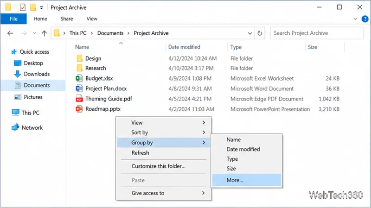Image resolution: width=371 pixels, height=208 pixels.
Task: Open the recent locations dropdown arrow
Action: point(34,33)
